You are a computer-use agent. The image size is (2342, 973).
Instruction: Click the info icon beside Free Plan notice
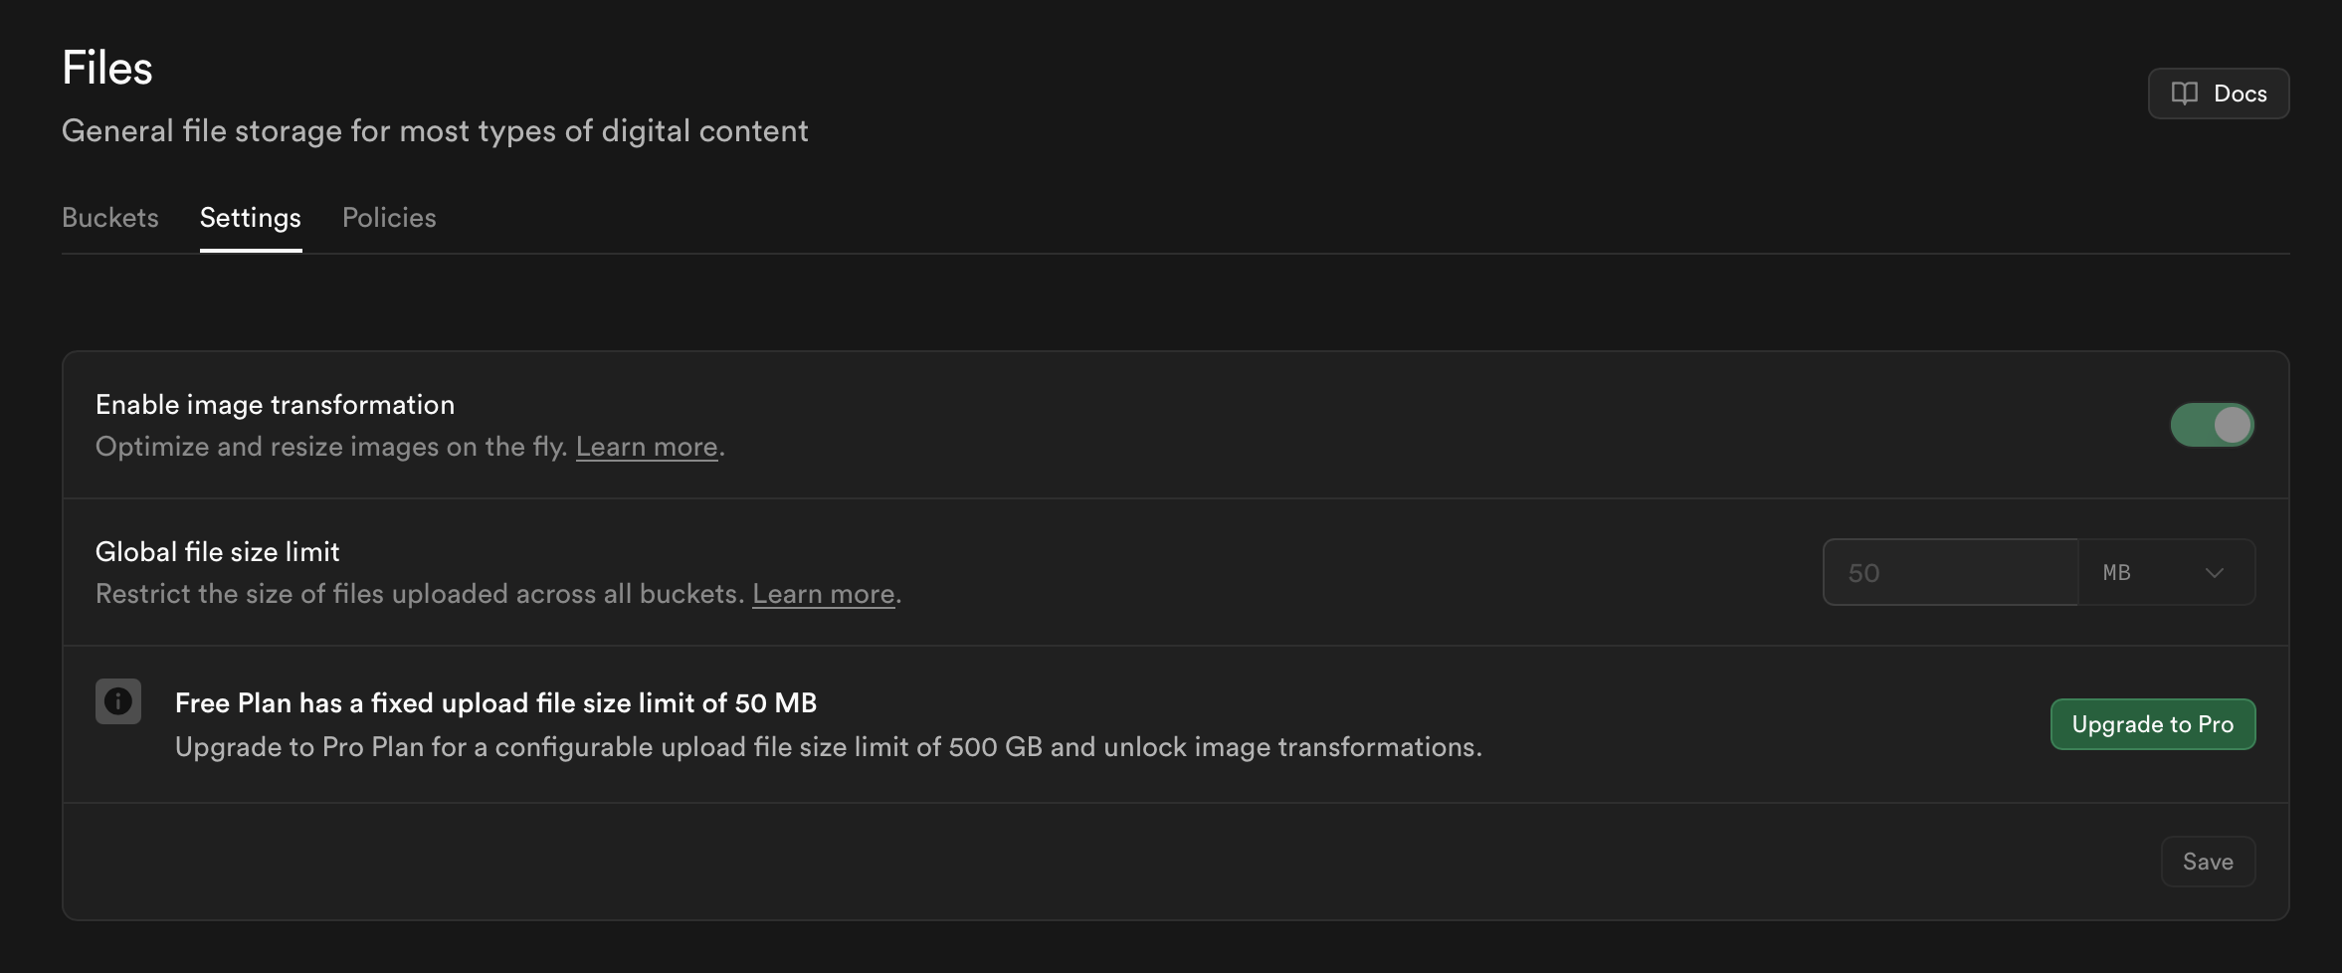click(x=118, y=701)
